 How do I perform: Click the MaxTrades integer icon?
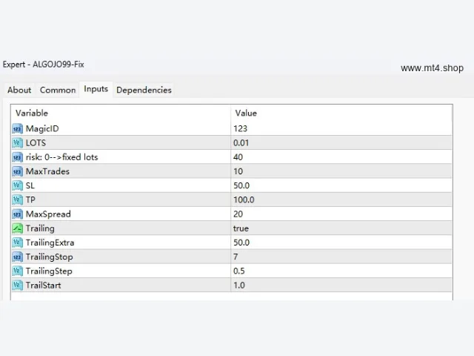pos(17,171)
